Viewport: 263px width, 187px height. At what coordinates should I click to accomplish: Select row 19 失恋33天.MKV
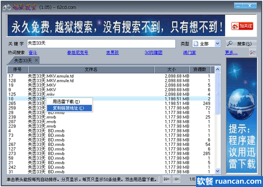[111, 85]
